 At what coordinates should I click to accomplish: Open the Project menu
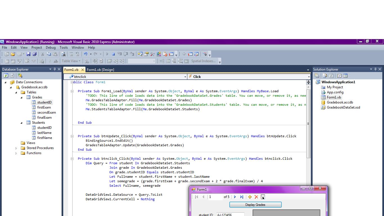click(x=37, y=48)
